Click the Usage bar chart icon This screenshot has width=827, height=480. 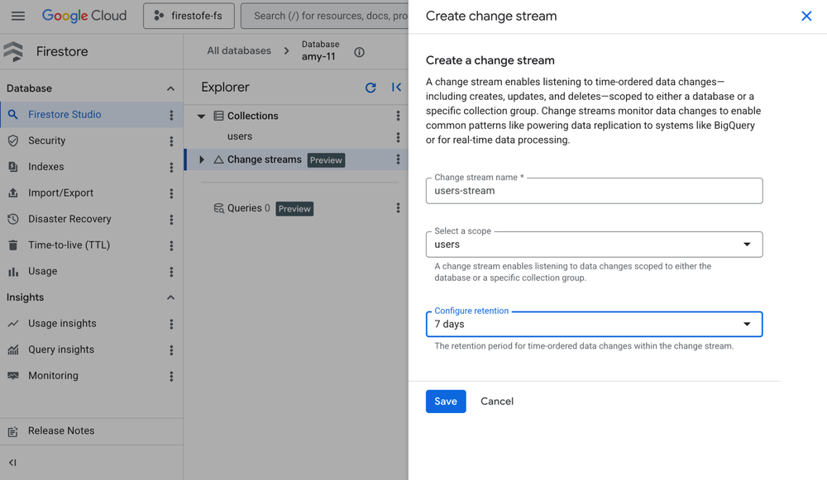pos(13,271)
